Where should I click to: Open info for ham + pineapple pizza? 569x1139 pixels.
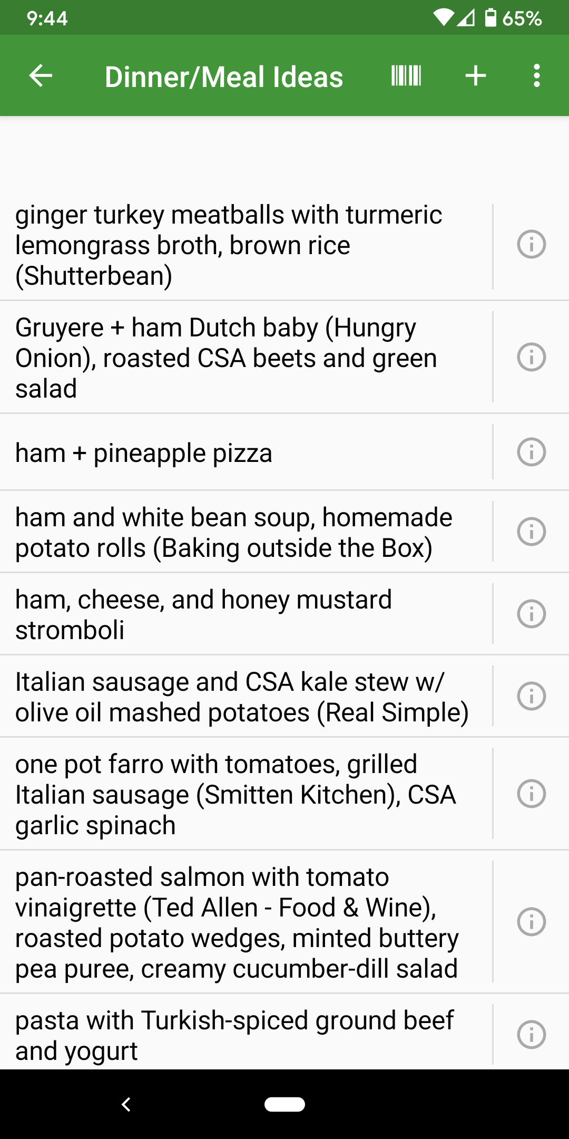pyautogui.click(x=531, y=452)
